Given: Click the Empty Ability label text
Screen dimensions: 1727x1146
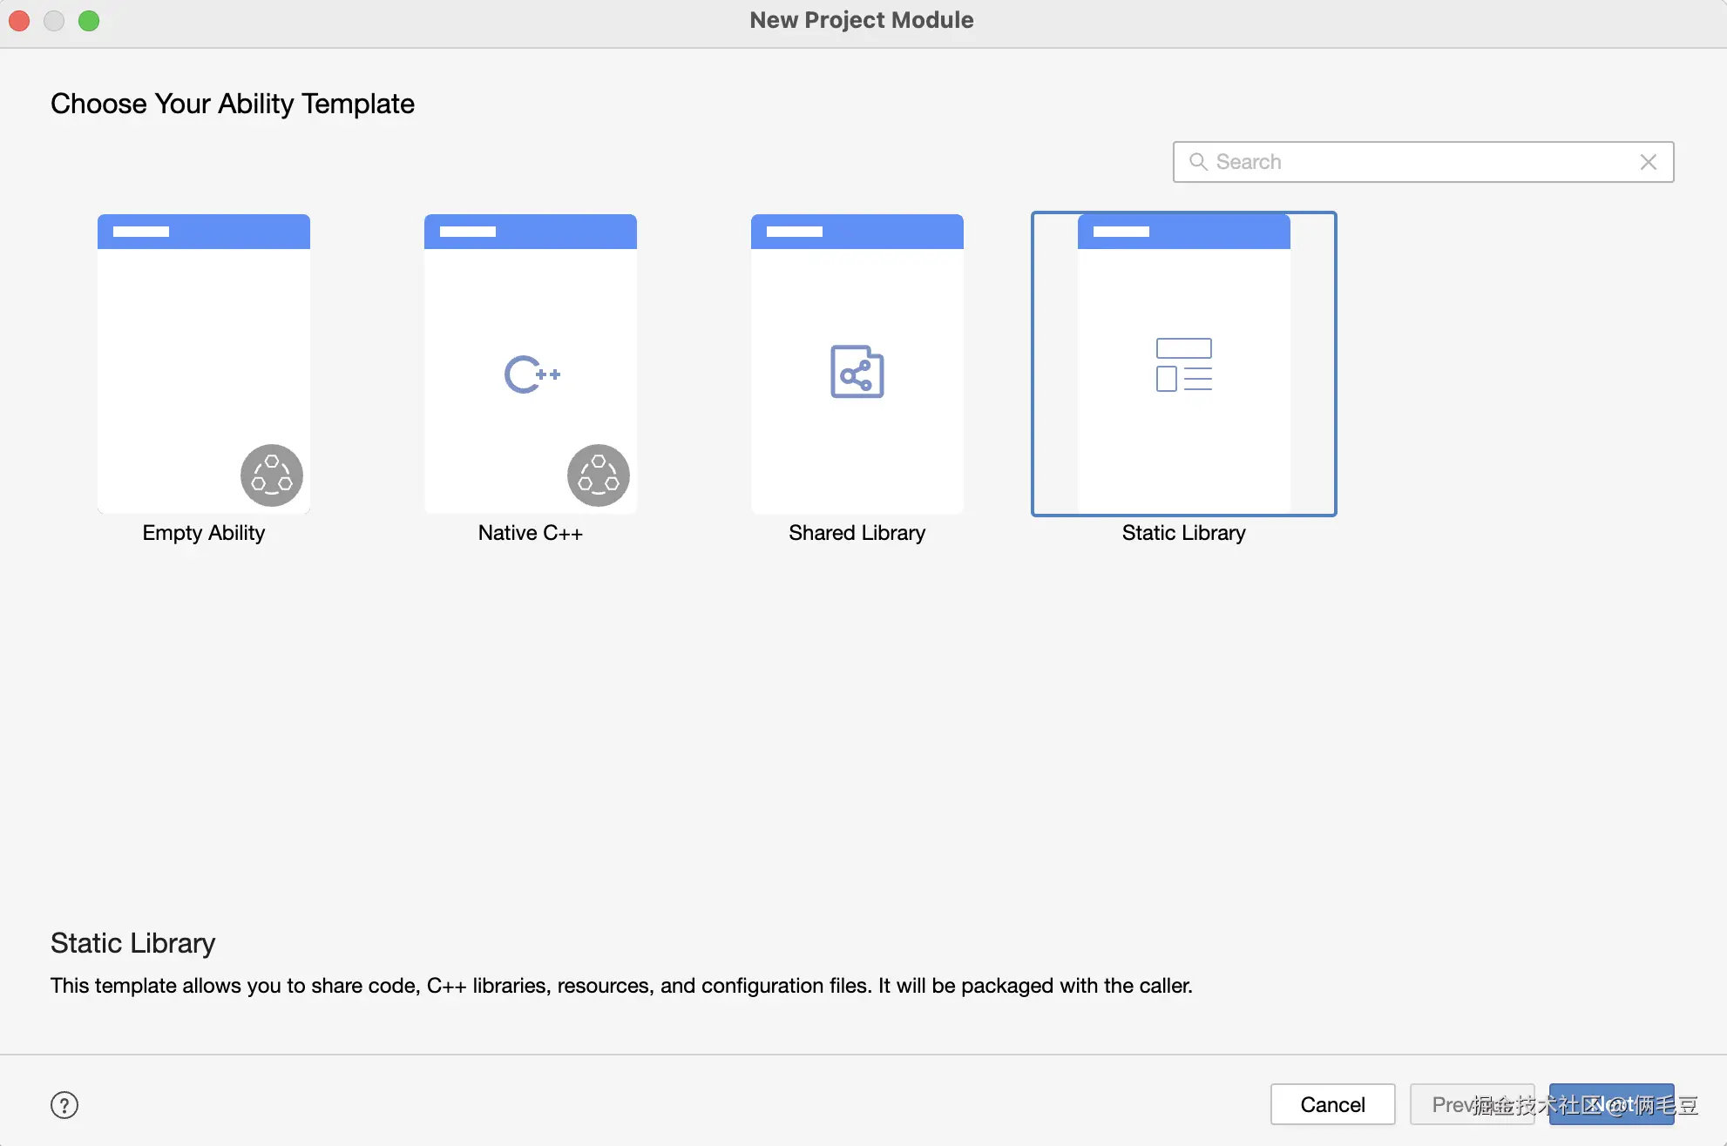Looking at the screenshot, I should coord(204,533).
